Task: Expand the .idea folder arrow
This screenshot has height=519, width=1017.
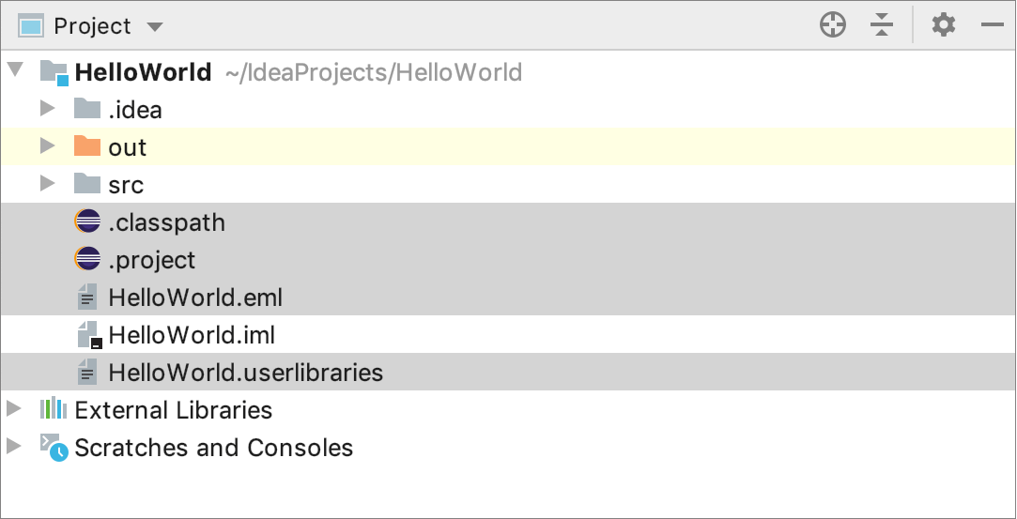Action: (48, 110)
